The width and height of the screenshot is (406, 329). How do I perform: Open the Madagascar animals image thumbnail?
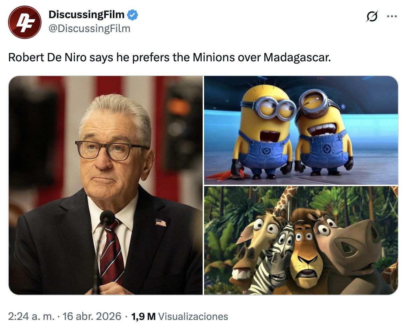[x=301, y=240]
